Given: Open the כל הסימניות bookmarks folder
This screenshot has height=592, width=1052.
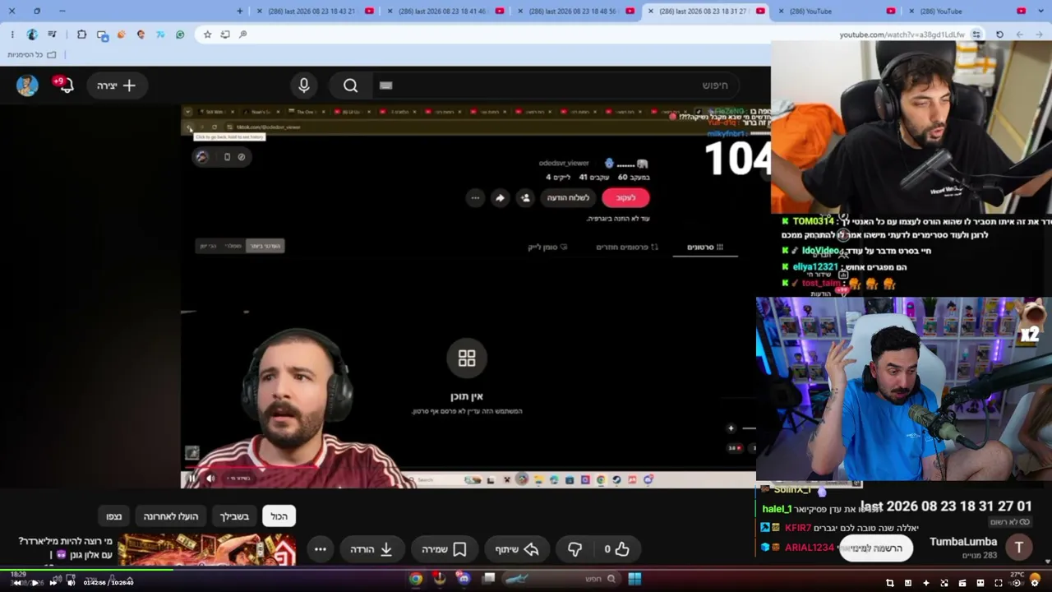Looking at the screenshot, I should 32,55.
